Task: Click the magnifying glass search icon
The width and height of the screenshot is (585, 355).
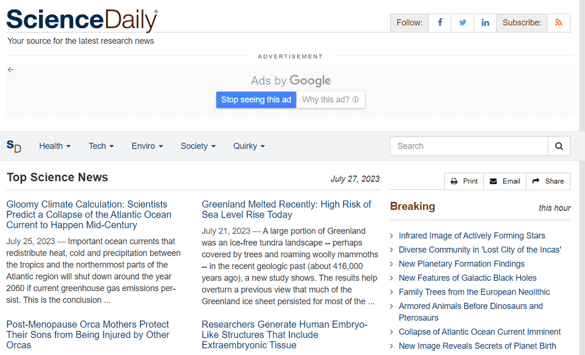Action: pyautogui.click(x=559, y=146)
